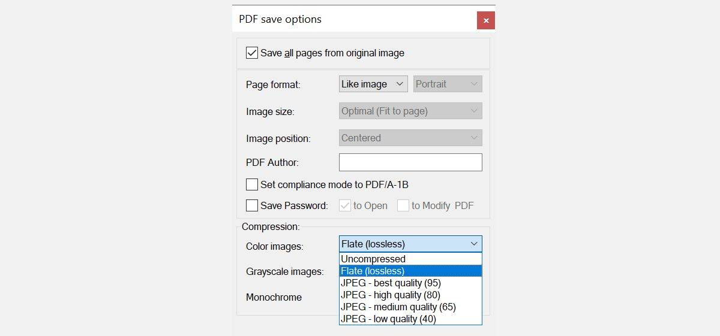The height and width of the screenshot is (336, 720).
Task: Toggle the 'to Modify PDF' checkbox
Action: pos(403,205)
